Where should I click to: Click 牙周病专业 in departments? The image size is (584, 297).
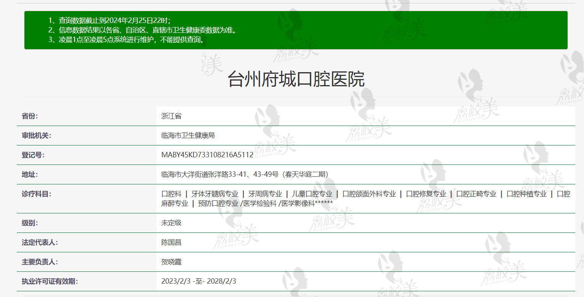pyautogui.click(x=265, y=194)
